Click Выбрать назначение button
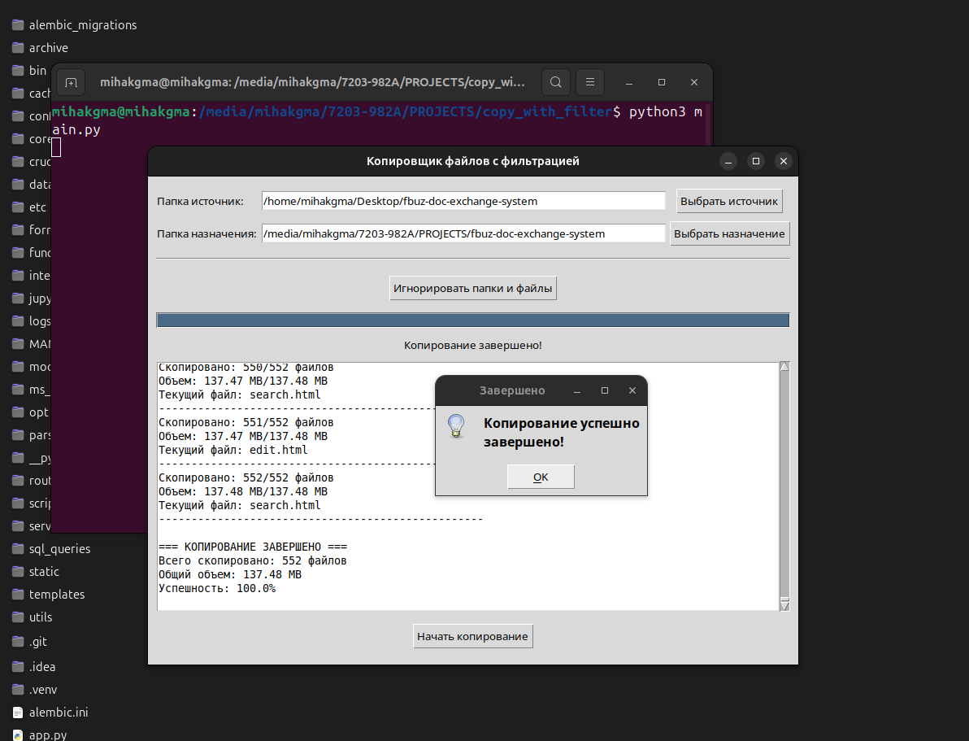969x741 pixels. 729,233
